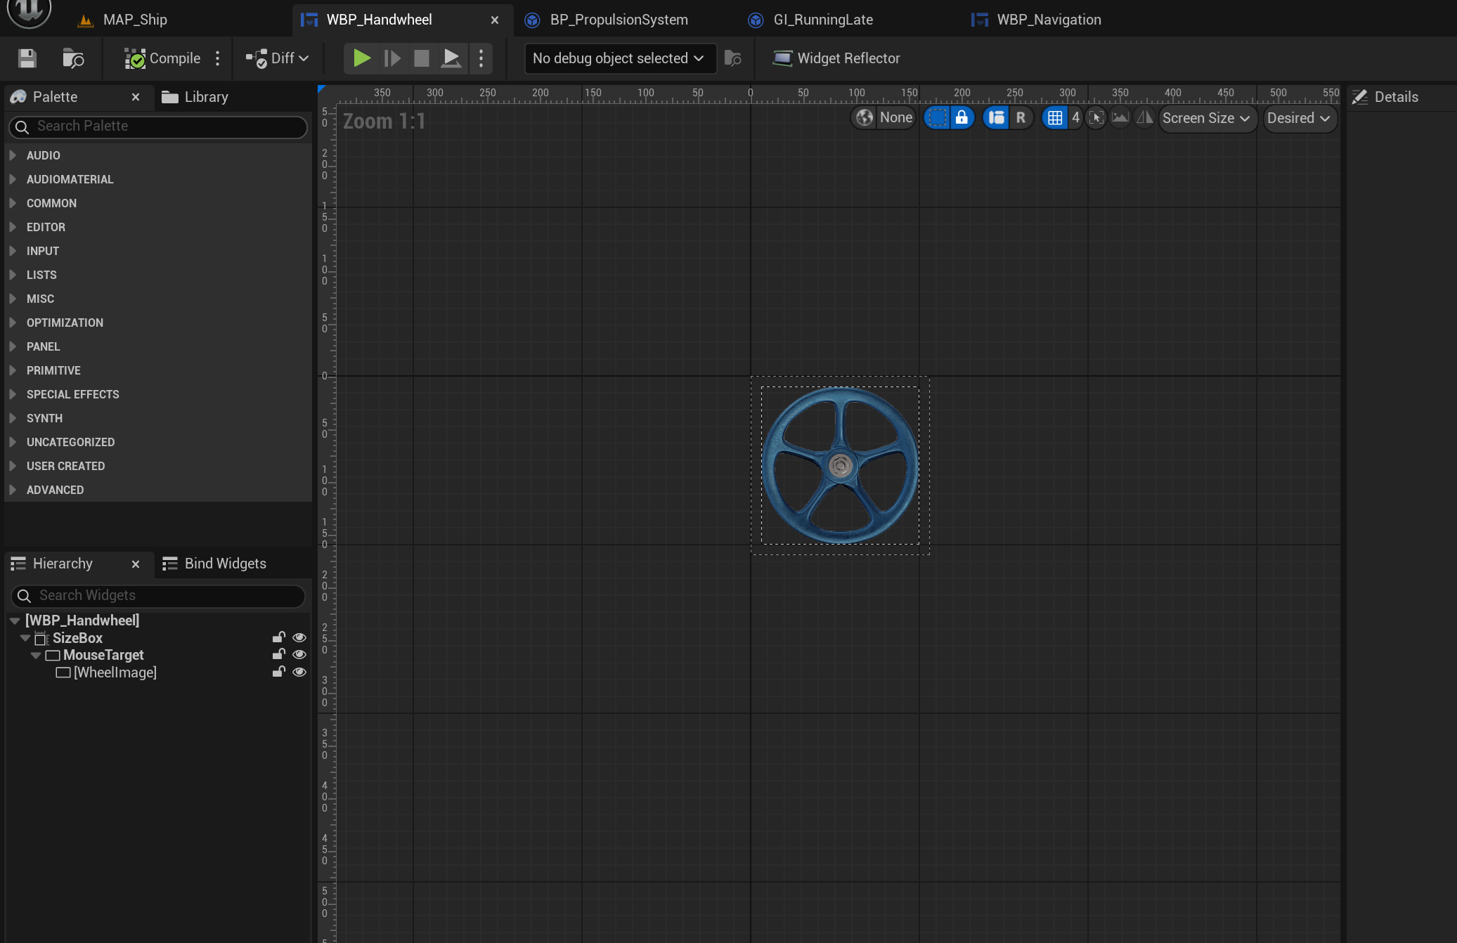Select the SizeBox widget in hierarchy

click(77, 638)
